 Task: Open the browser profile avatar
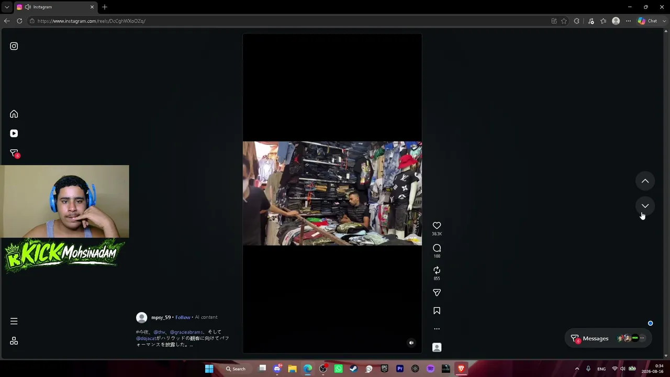point(616,21)
